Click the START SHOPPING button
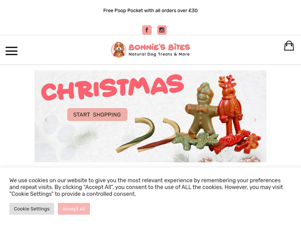 coord(98,115)
